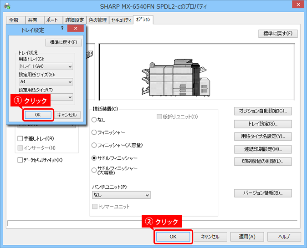Viewport: 307px width, 248px height.
Task: Expand the 設定用紙サイズ dropdown
Action: coord(46,81)
